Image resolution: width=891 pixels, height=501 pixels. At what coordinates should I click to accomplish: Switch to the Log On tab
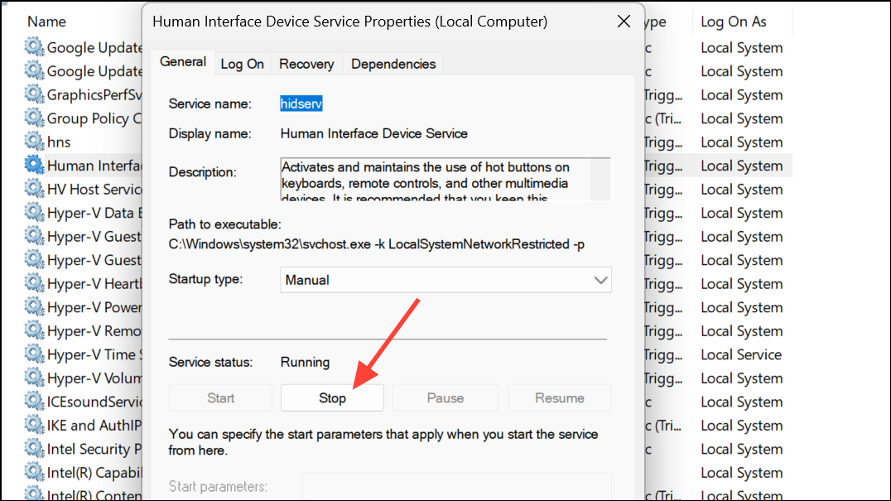(x=243, y=64)
